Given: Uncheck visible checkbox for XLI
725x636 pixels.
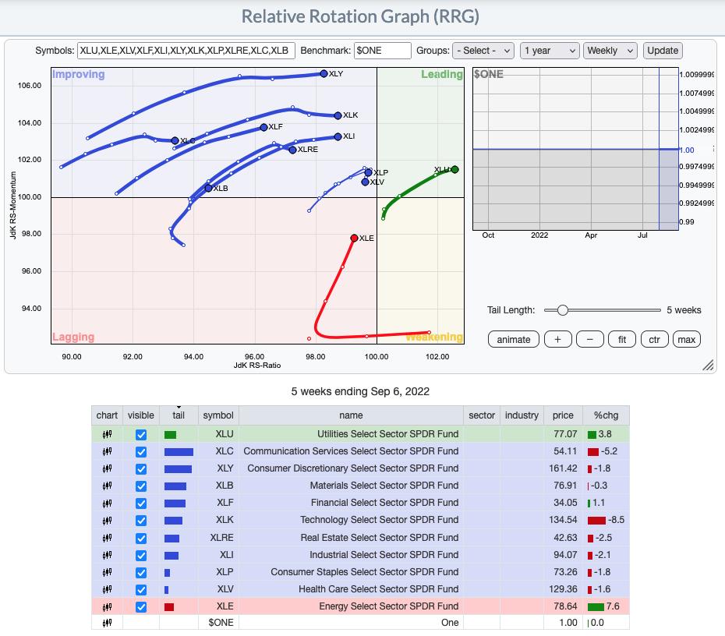Looking at the screenshot, I should (141, 555).
